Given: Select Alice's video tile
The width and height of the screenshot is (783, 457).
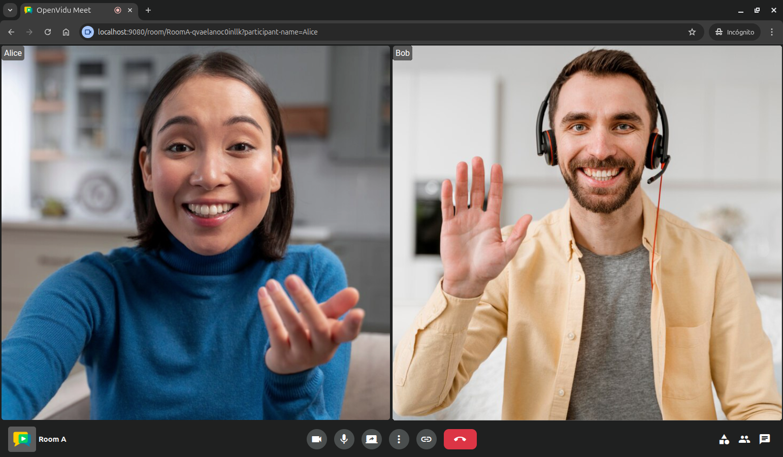Looking at the screenshot, I should point(195,233).
